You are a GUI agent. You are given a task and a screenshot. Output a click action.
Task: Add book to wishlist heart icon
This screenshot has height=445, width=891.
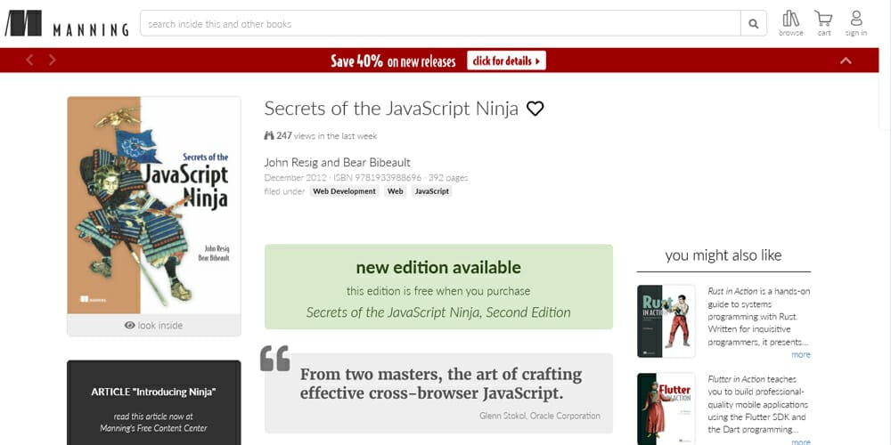[535, 109]
